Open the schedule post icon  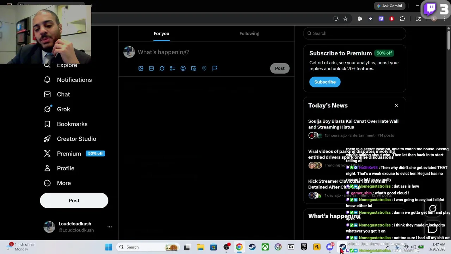[x=194, y=68]
